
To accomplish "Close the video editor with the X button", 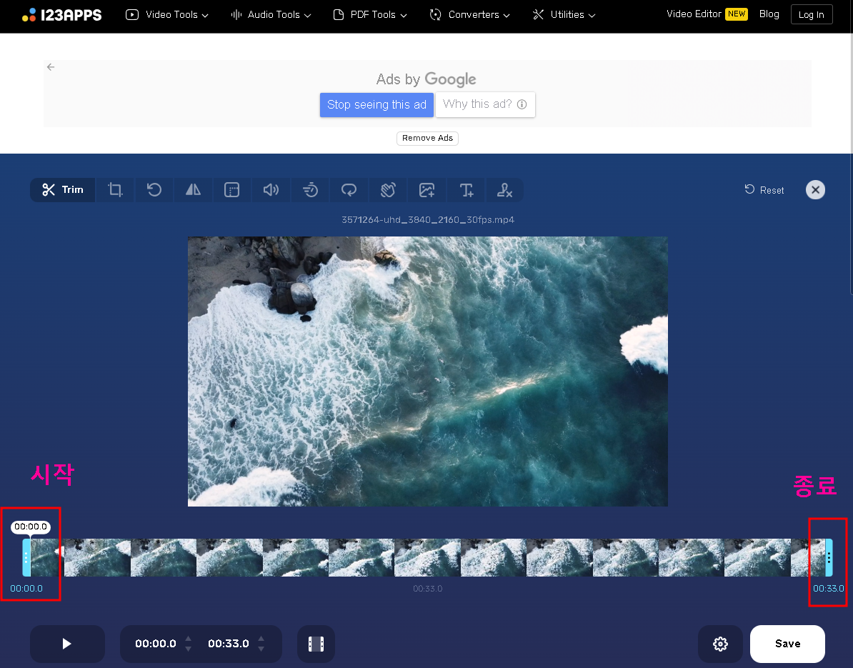I will pyautogui.click(x=815, y=190).
